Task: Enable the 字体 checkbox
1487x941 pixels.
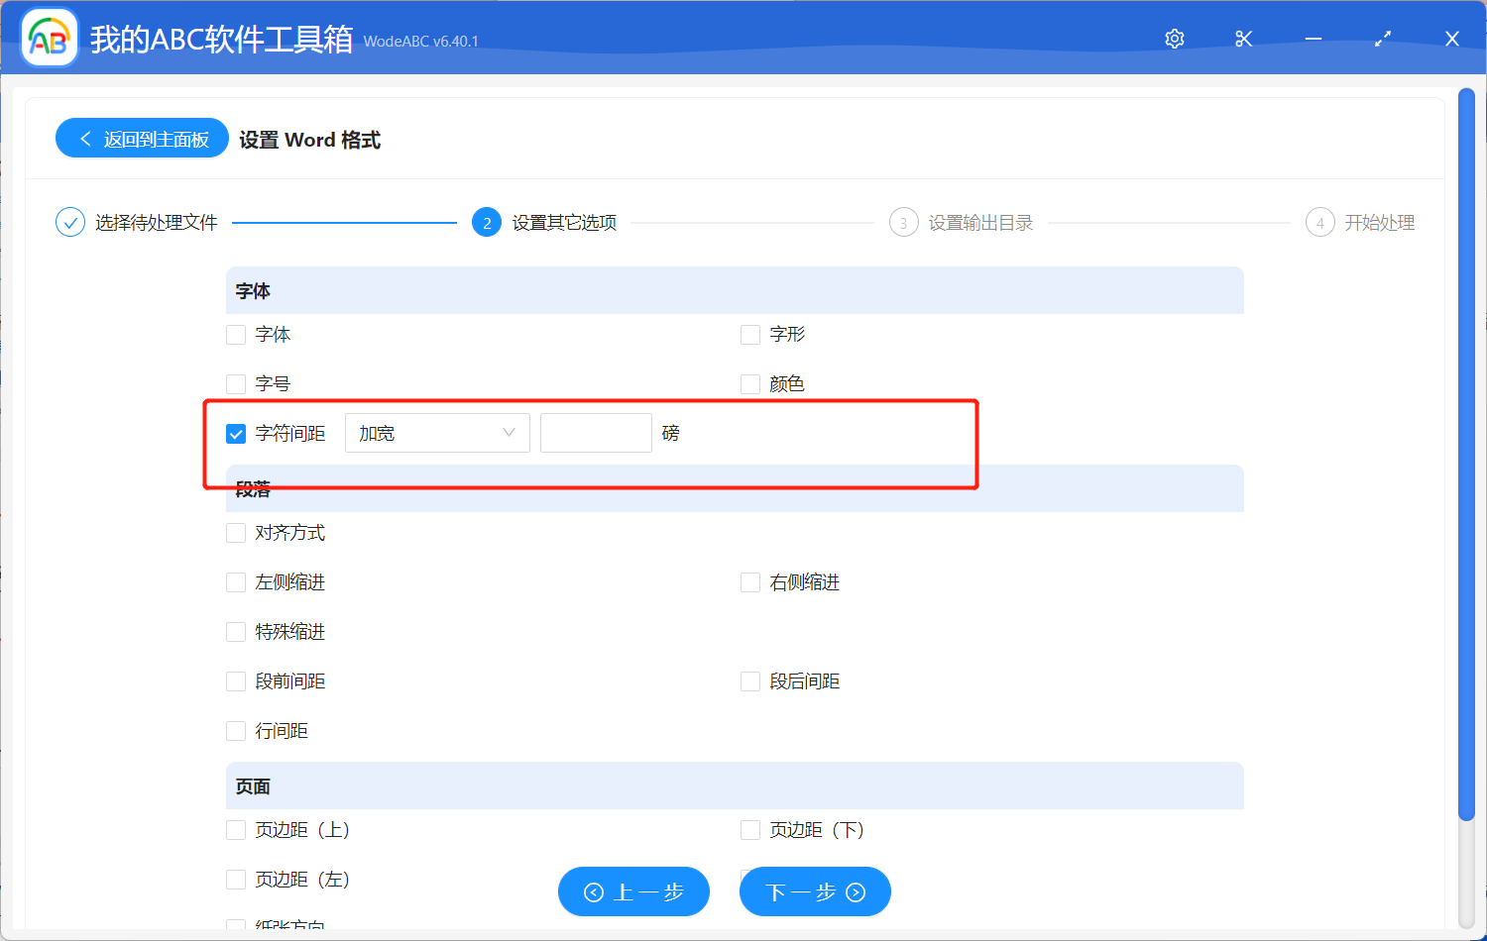Action: tap(236, 335)
